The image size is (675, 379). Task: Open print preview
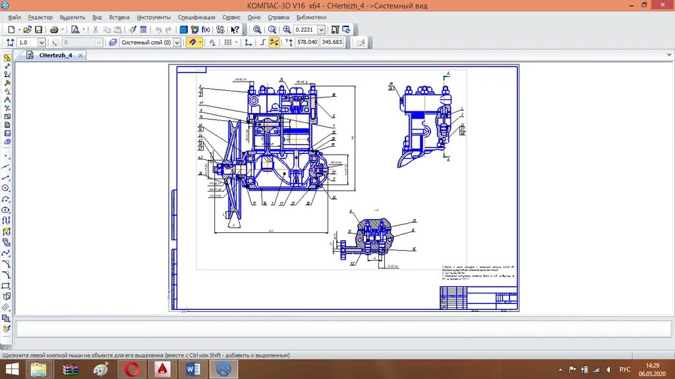75,30
